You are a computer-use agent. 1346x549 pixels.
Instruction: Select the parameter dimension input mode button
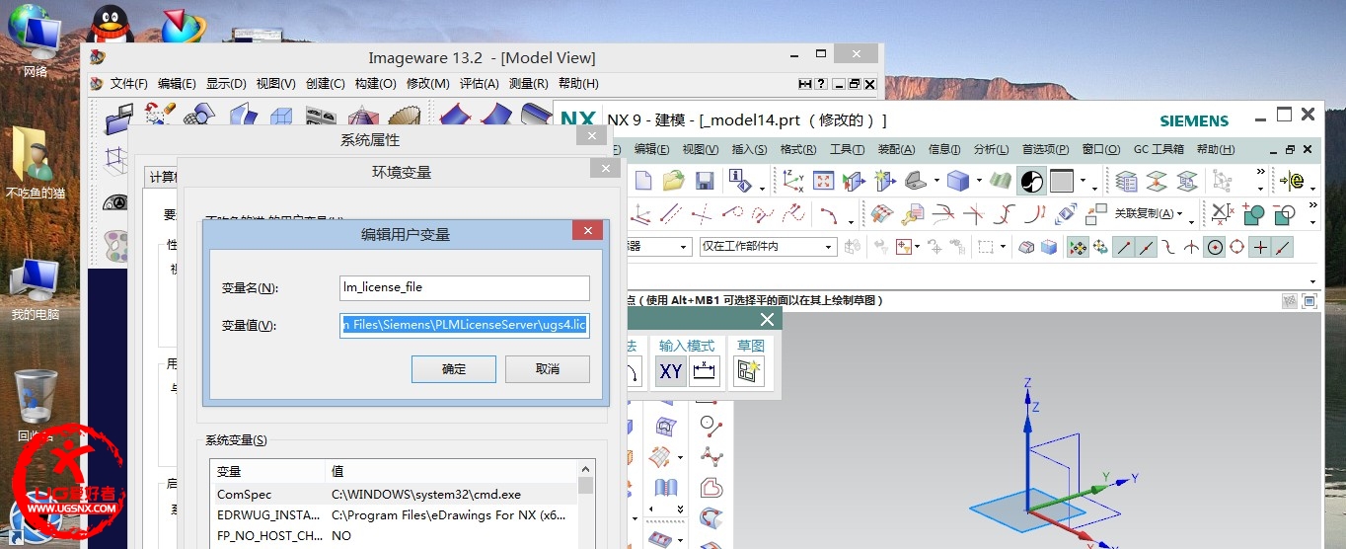705,371
